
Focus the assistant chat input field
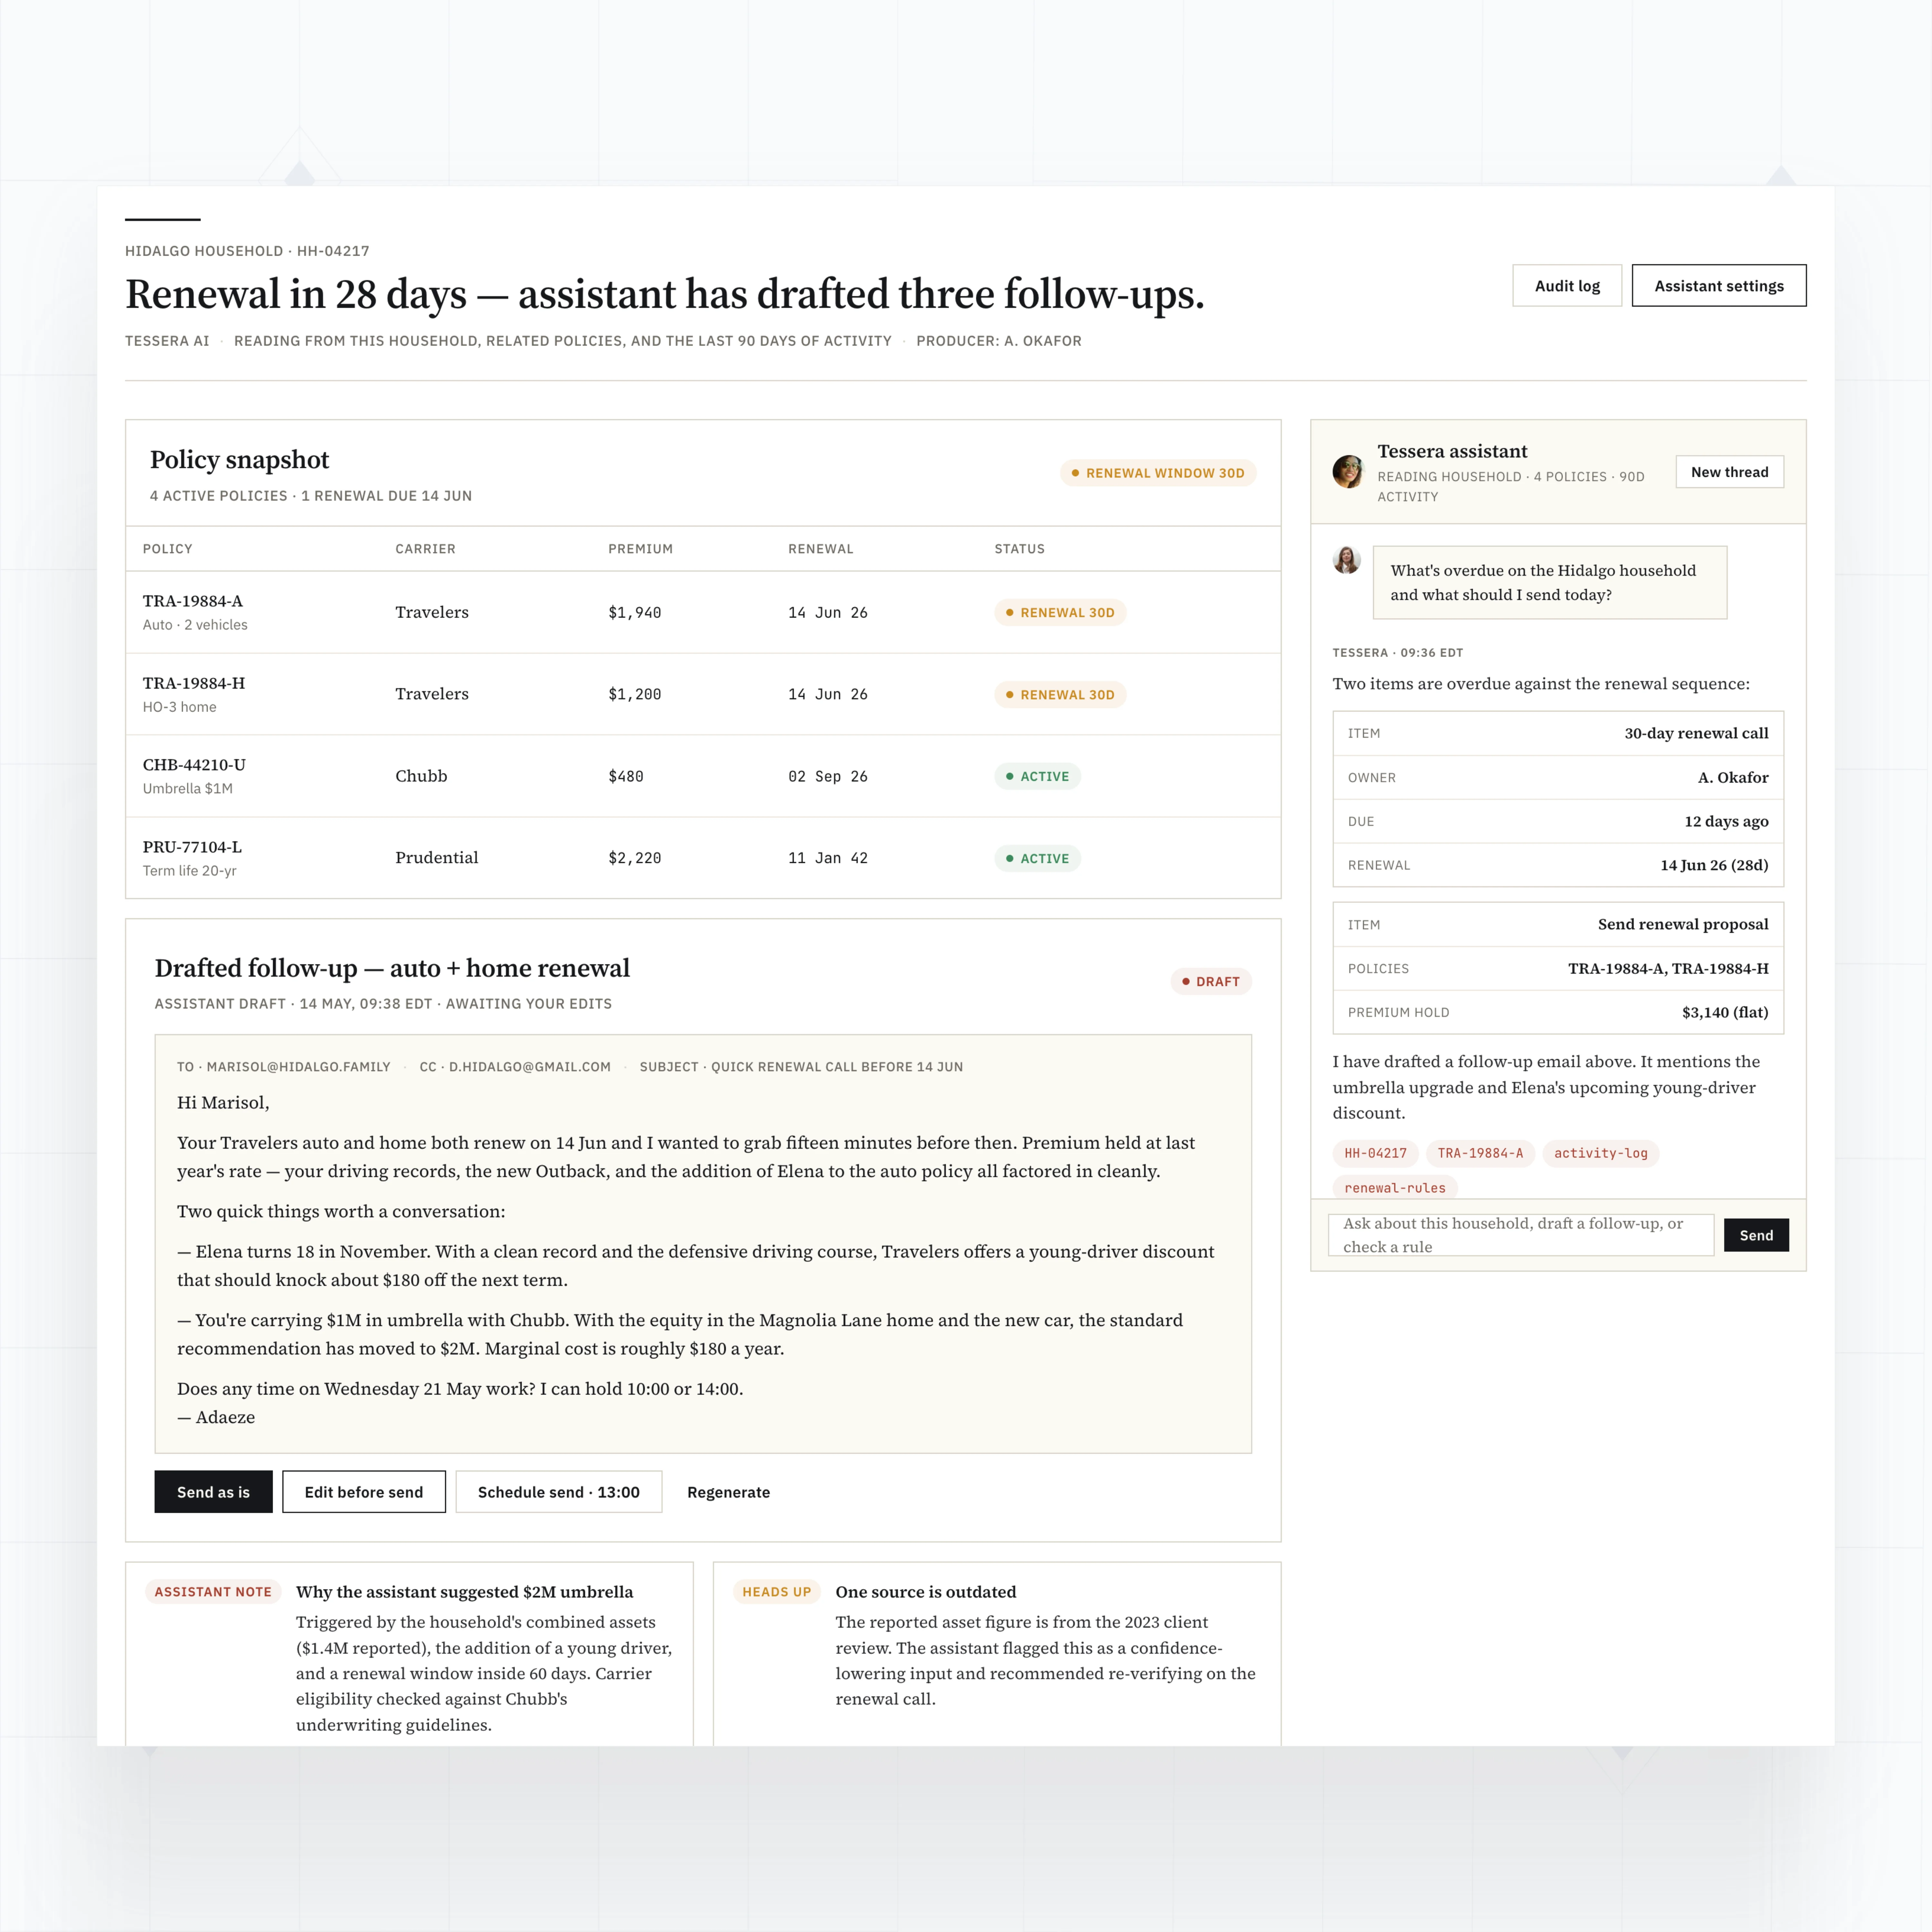1521,1235
